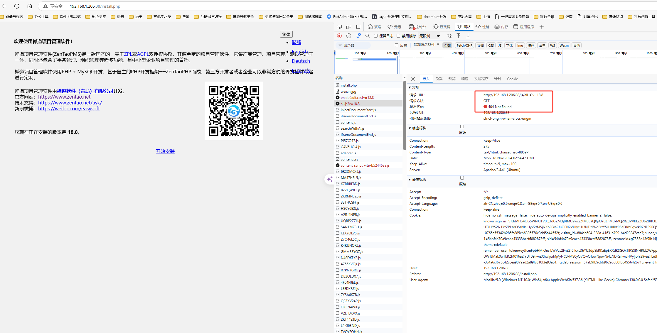Filter requests by Fetch/XHR
The width and height of the screenshot is (657, 333).
pyautogui.click(x=464, y=45)
